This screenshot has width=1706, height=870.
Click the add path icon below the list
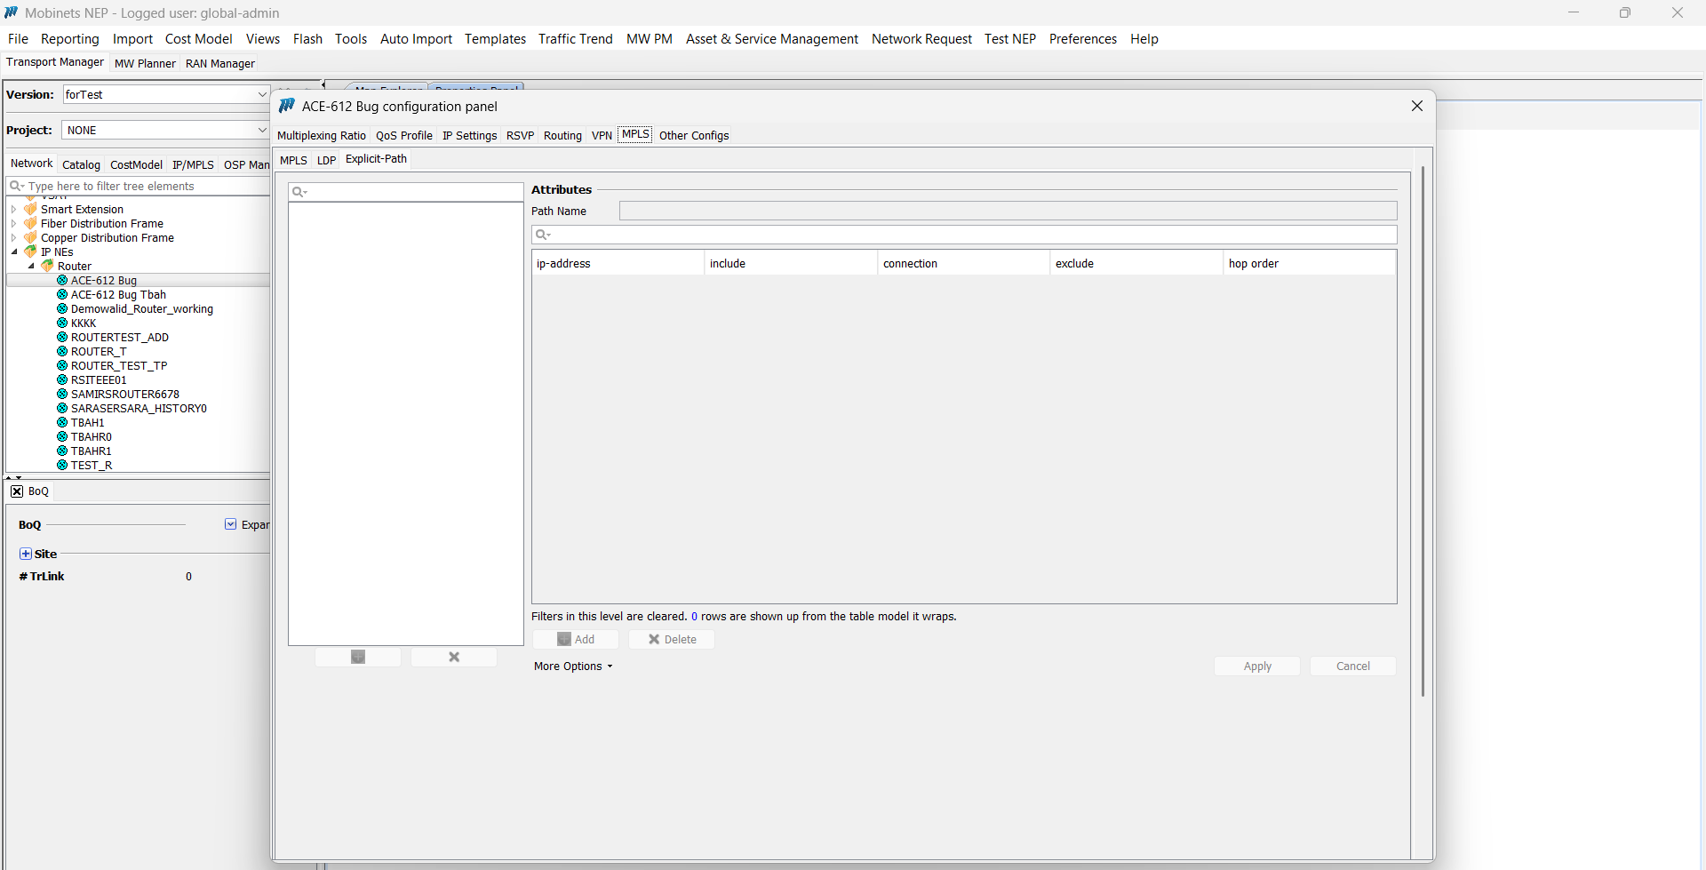358,657
